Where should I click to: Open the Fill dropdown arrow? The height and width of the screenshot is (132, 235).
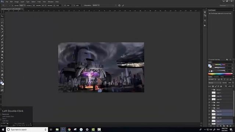coord(233,87)
